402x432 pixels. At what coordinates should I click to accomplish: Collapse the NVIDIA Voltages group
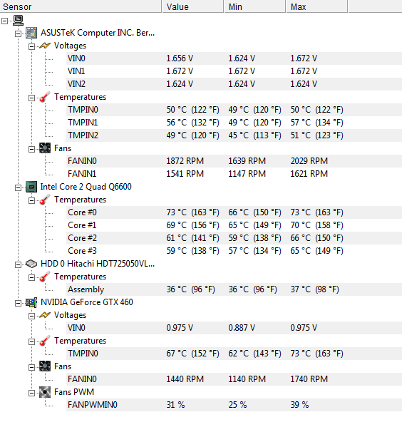31,316
